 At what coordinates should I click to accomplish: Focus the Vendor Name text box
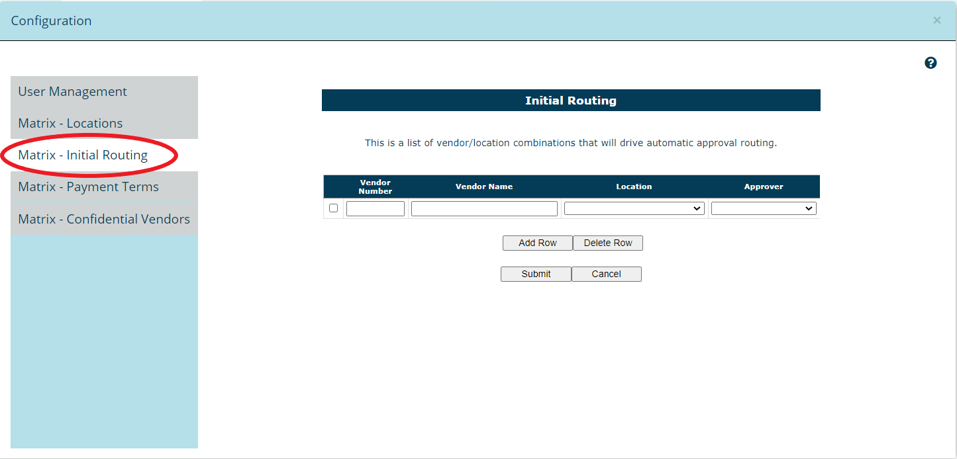[x=484, y=209]
